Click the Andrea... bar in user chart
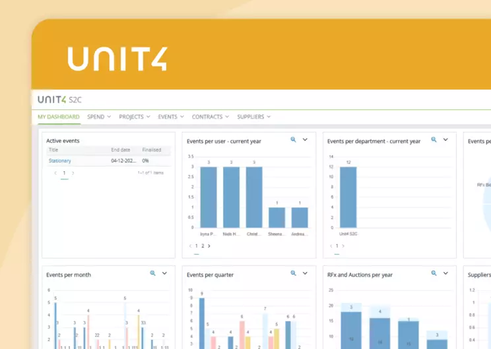 coord(300,217)
